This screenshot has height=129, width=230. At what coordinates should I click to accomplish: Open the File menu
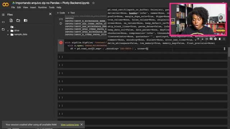(x=13, y=8)
